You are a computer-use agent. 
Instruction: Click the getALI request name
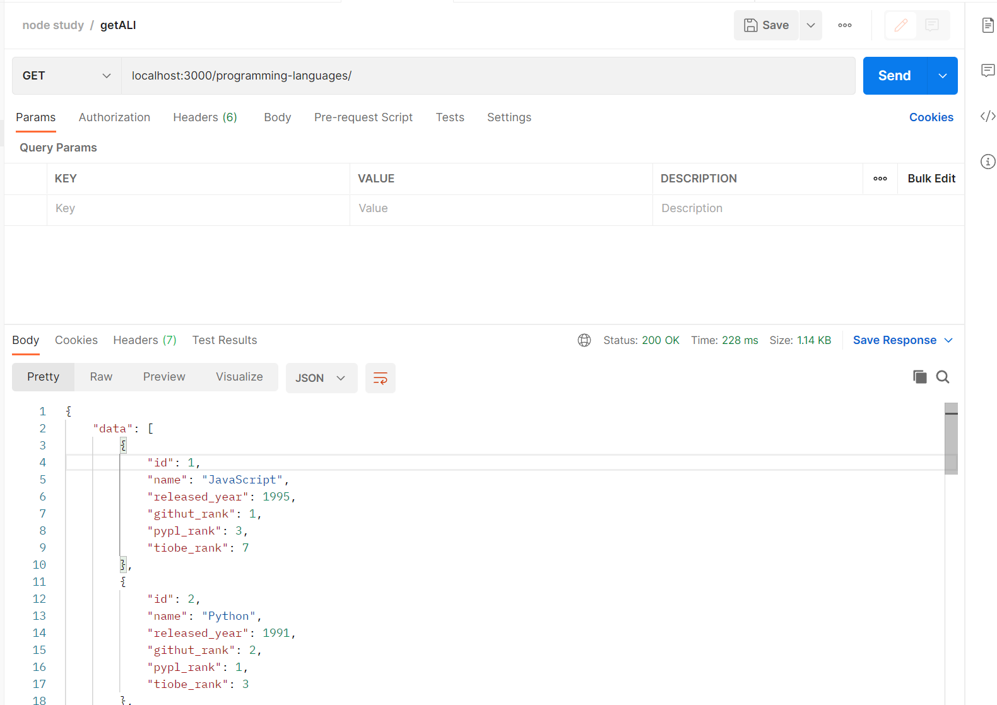118,25
